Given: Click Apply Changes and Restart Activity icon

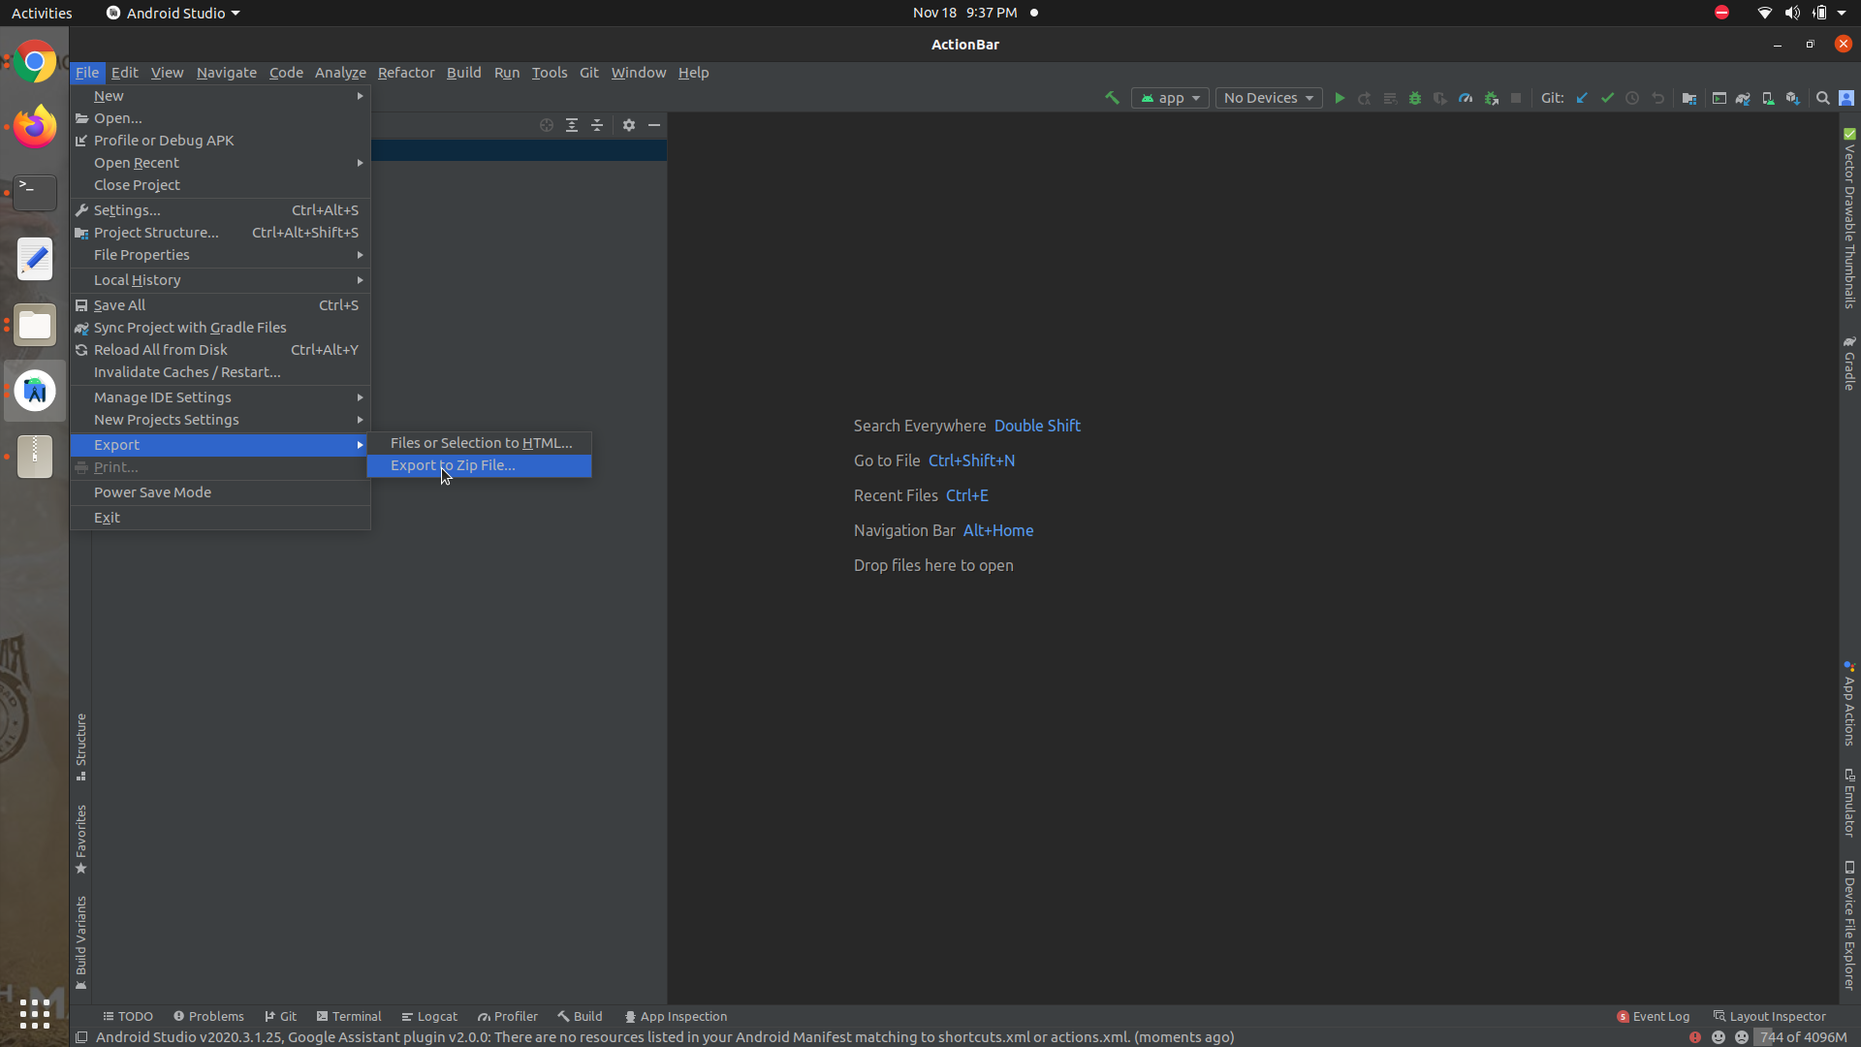Looking at the screenshot, I should click(x=1365, y=98).
